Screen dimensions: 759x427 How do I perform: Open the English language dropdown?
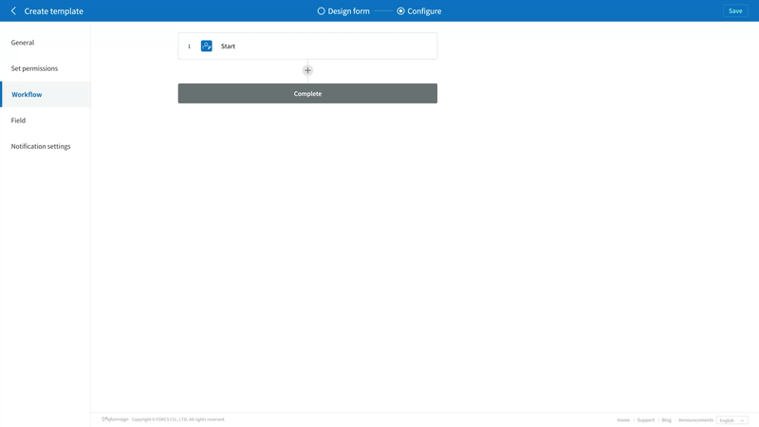[x=731, y=420]
